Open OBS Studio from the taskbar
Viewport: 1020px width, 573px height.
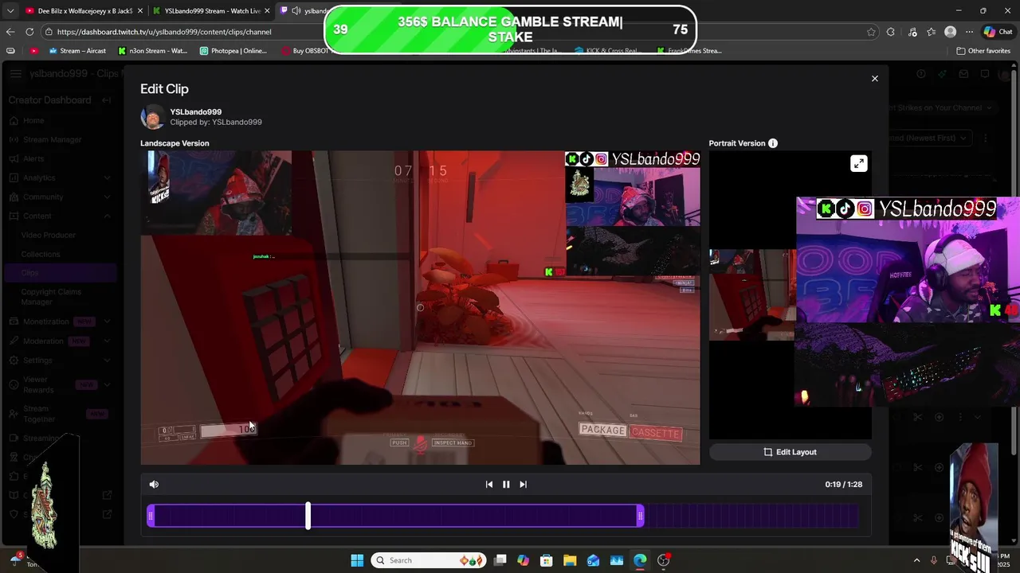(663, 560)
